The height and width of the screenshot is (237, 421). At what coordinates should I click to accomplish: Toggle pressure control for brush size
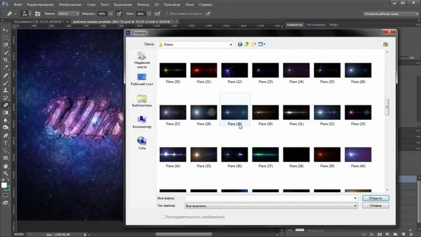pos(208,14)
